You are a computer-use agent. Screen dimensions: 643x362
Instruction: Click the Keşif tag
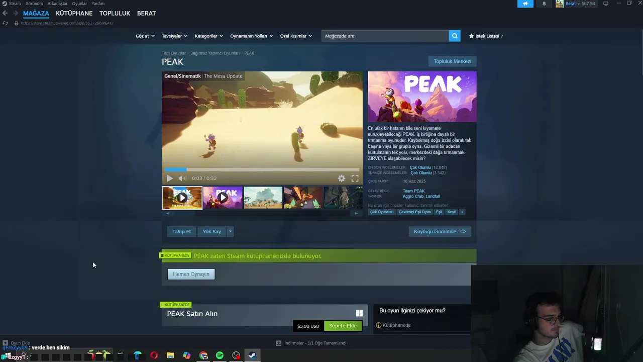[x=452, y=212]
